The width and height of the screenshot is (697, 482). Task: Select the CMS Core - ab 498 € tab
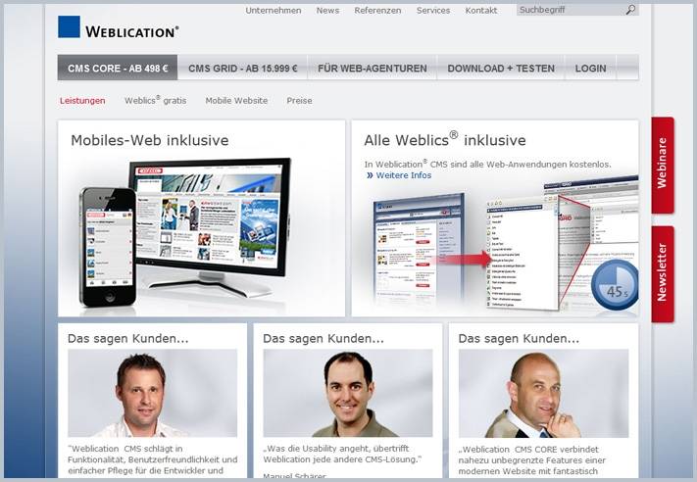118,69
